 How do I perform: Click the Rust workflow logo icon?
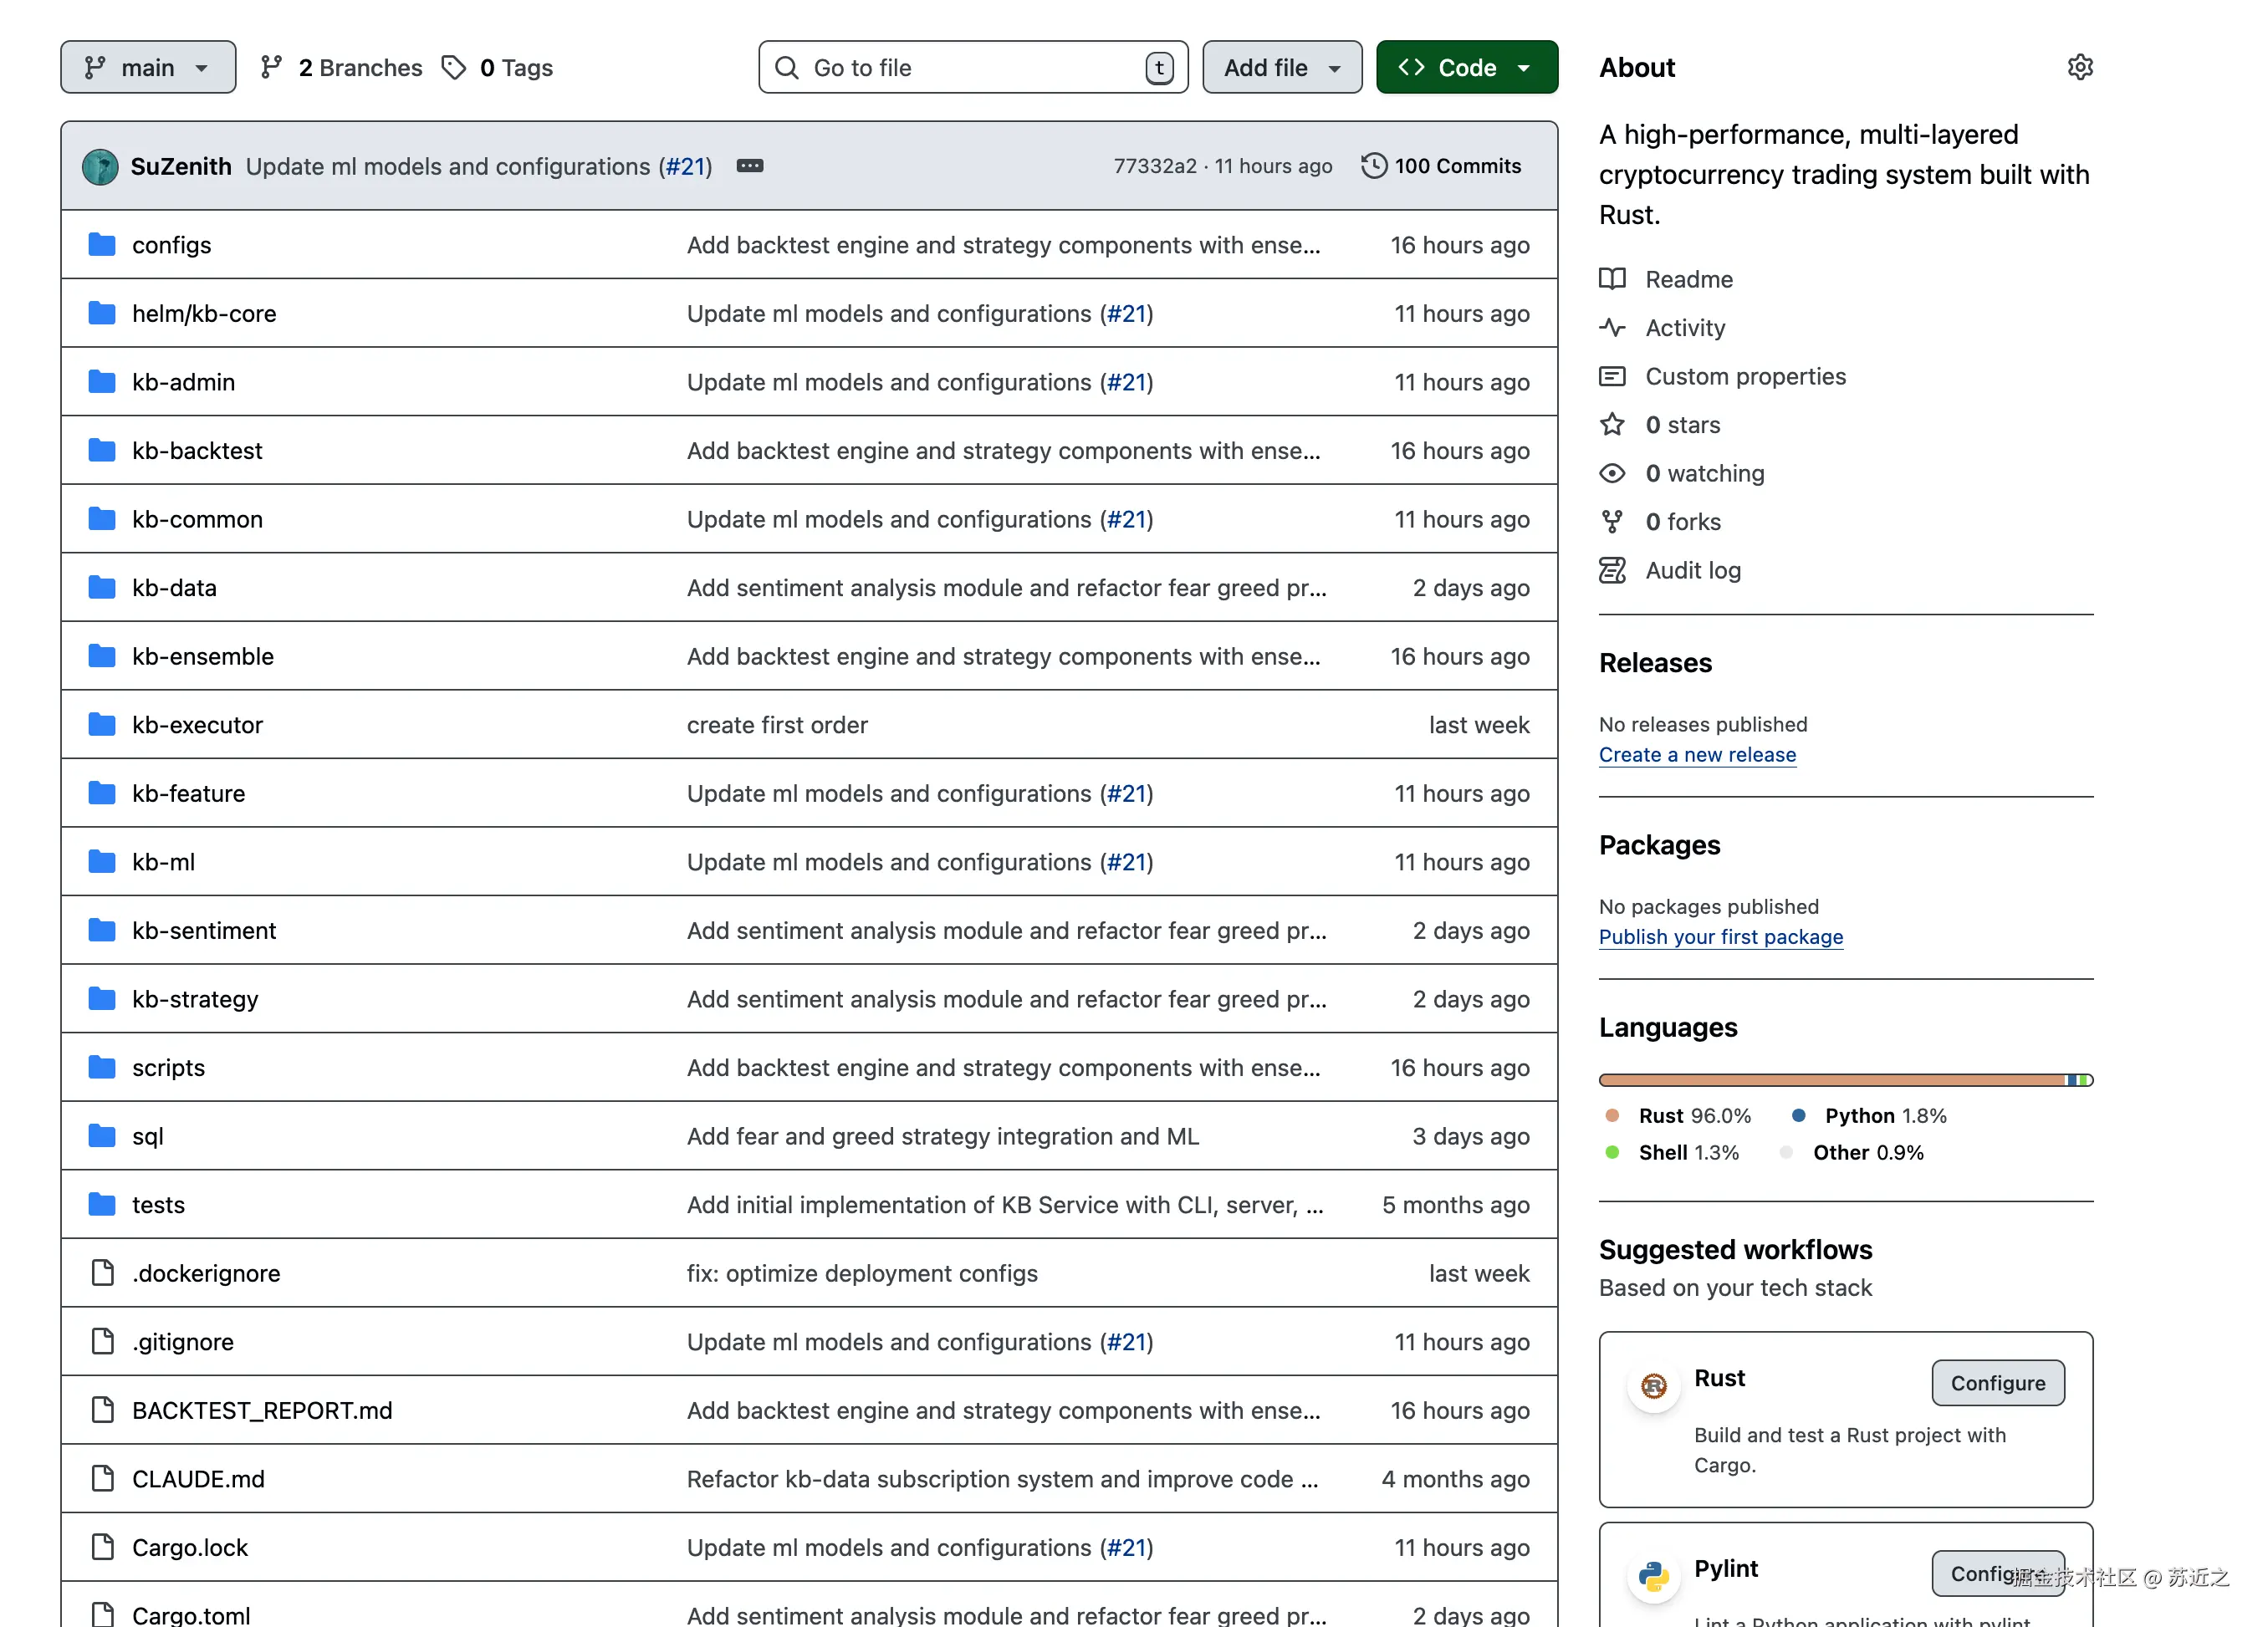[x=1653, y=1386]
